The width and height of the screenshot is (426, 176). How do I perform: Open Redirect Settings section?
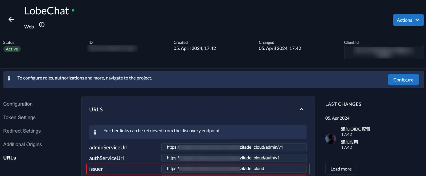click(22, 131)
